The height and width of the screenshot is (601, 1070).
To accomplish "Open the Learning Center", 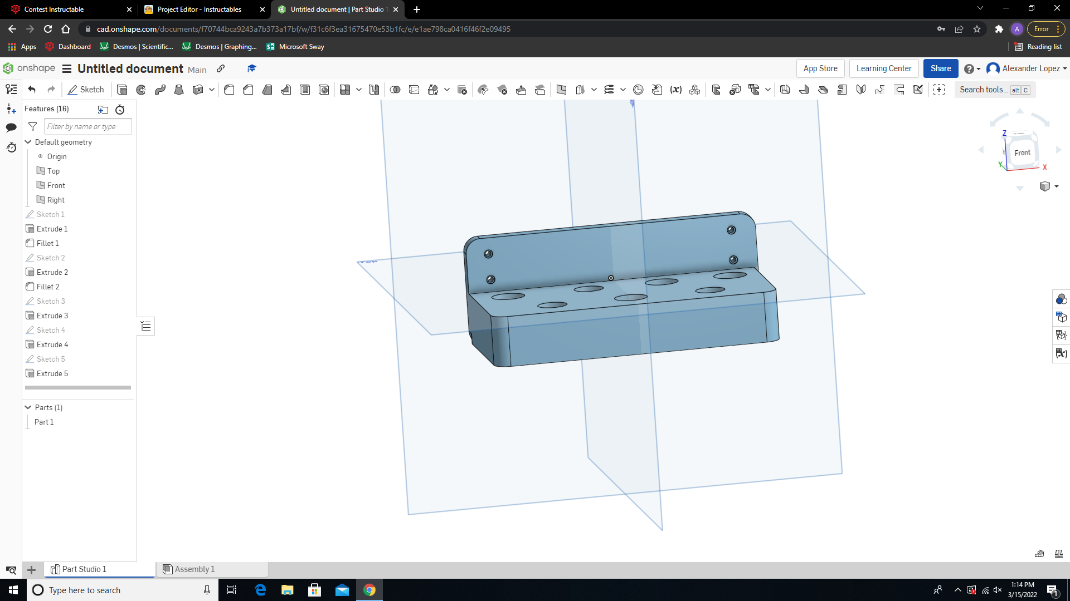I will (884, 68).
